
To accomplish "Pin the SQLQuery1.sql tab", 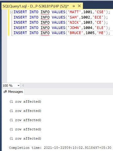I will 73,6.
